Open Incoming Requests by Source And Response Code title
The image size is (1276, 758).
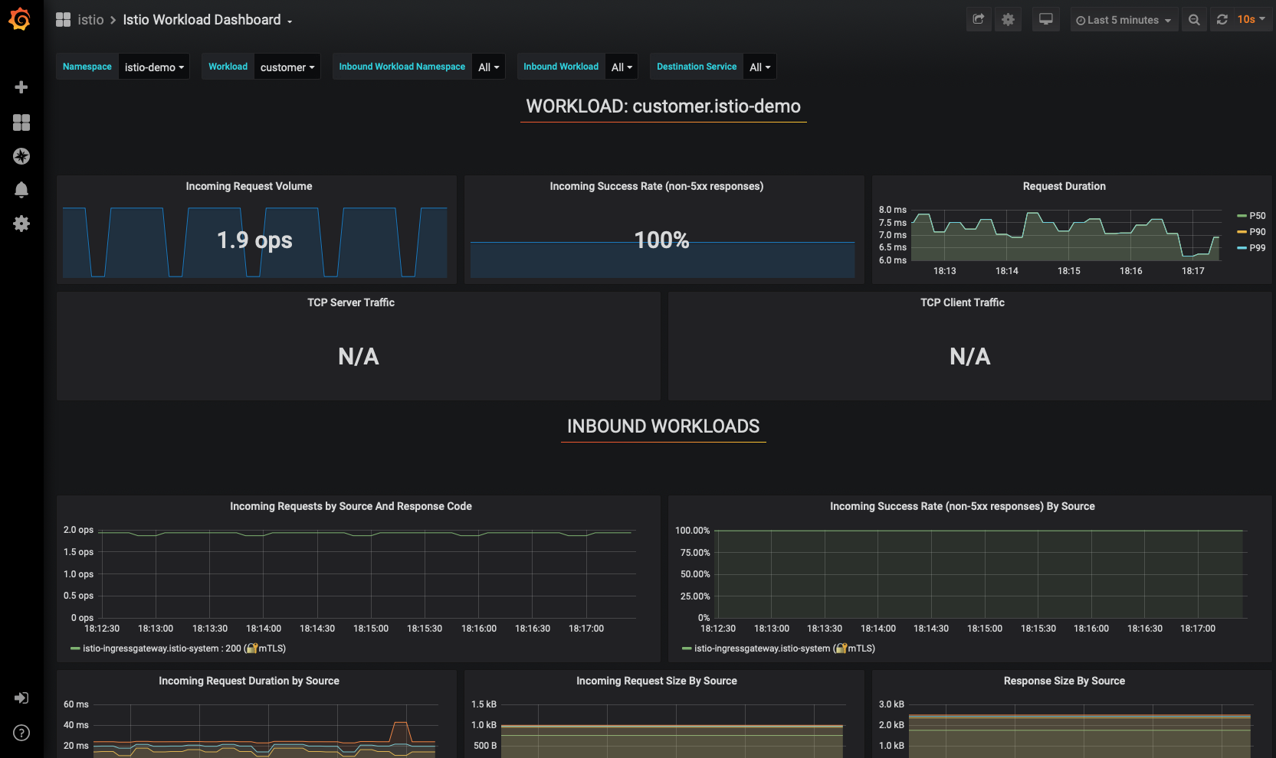[351, 506]
